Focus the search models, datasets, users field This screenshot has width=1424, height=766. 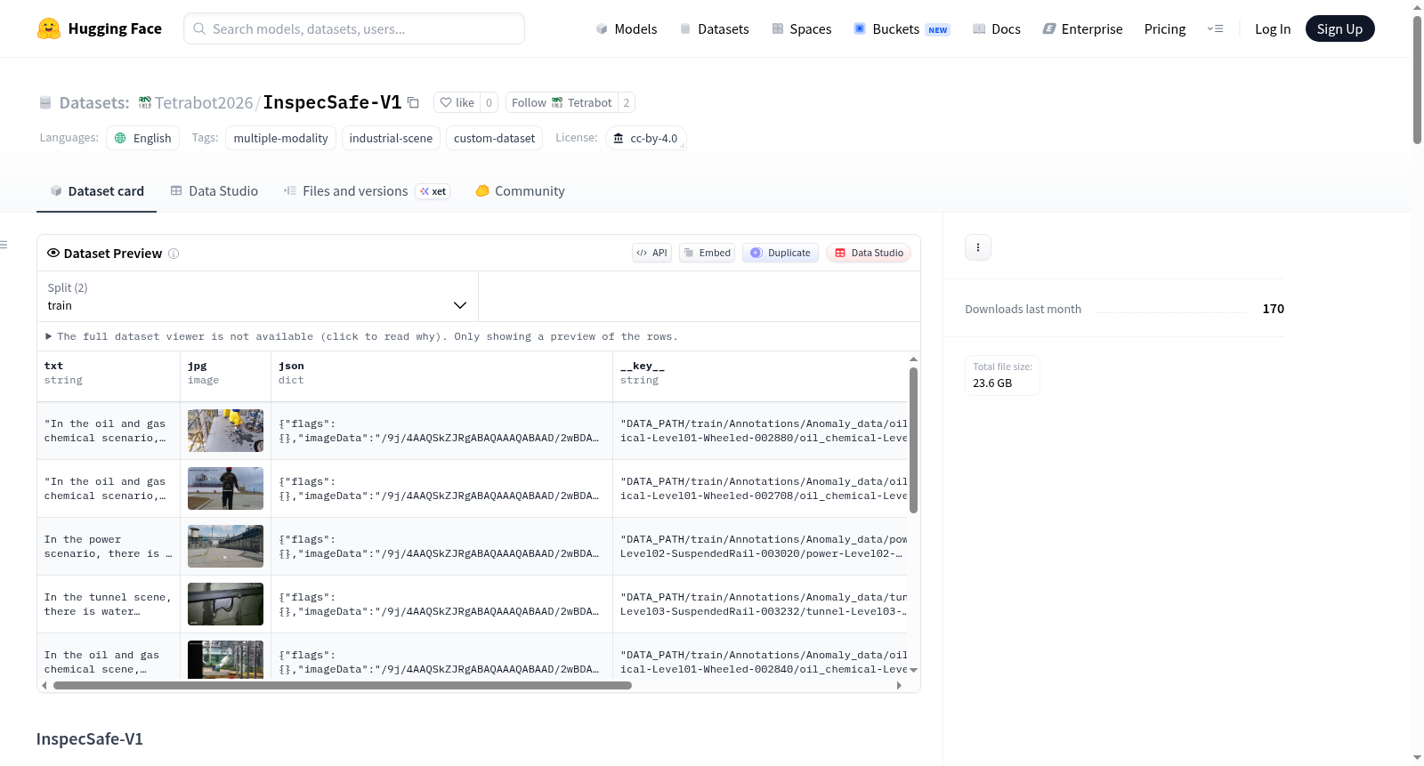(x=354, y=28)
